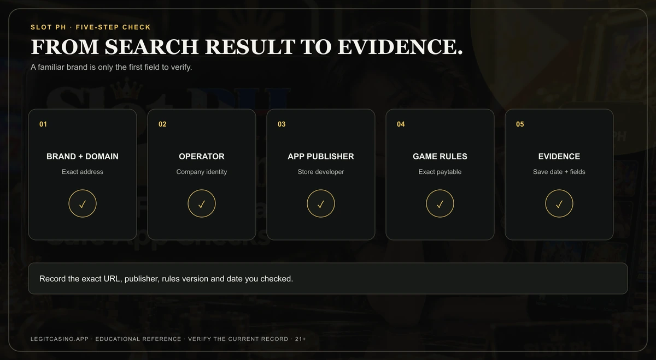This screenshot has height=360, width=656.
Task: Click step number 01
Action: (43, 124)
